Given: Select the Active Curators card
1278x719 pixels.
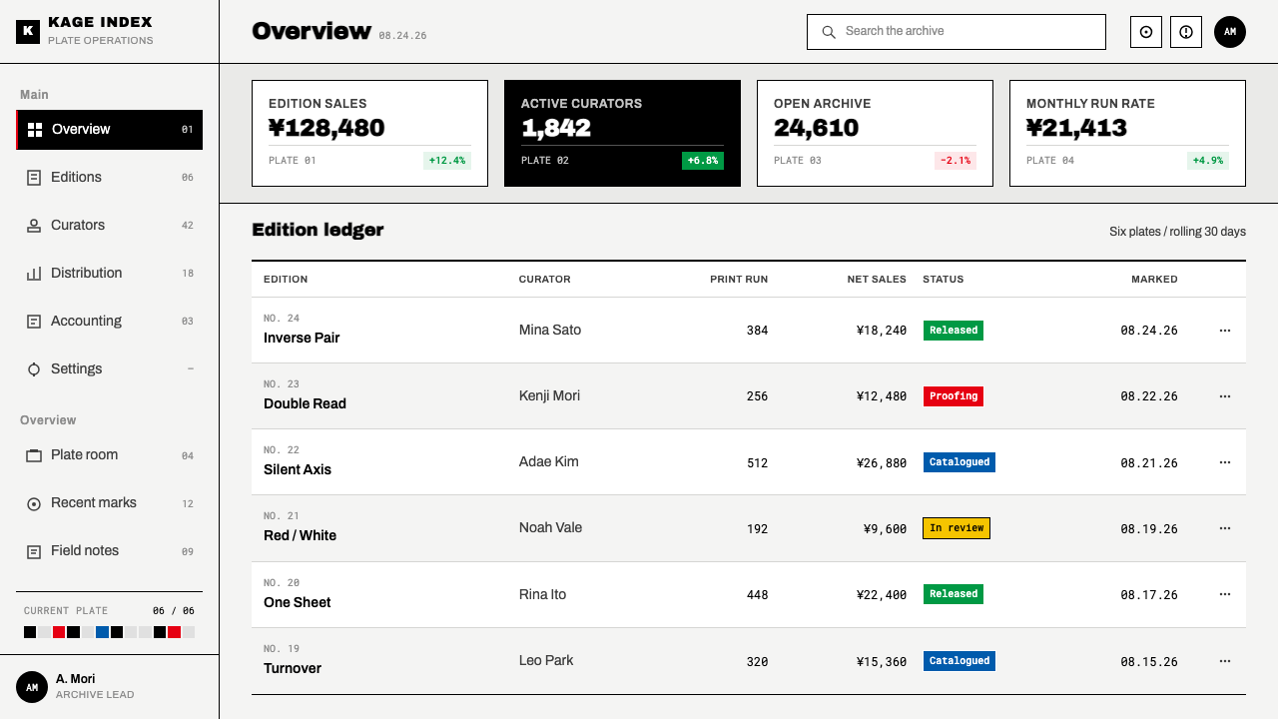Looking at the screenshot, I should [622, 134].
